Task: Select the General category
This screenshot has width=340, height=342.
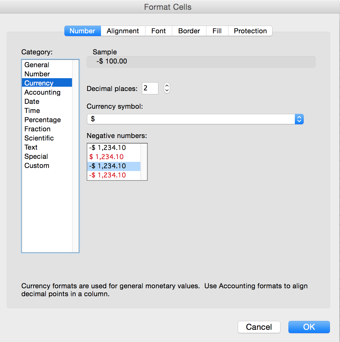Action: tap(47, 65)
